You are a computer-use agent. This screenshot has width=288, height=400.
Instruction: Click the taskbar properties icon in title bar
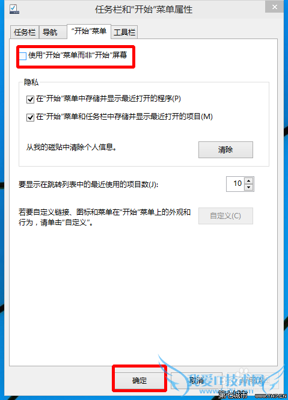click(14, 9)
